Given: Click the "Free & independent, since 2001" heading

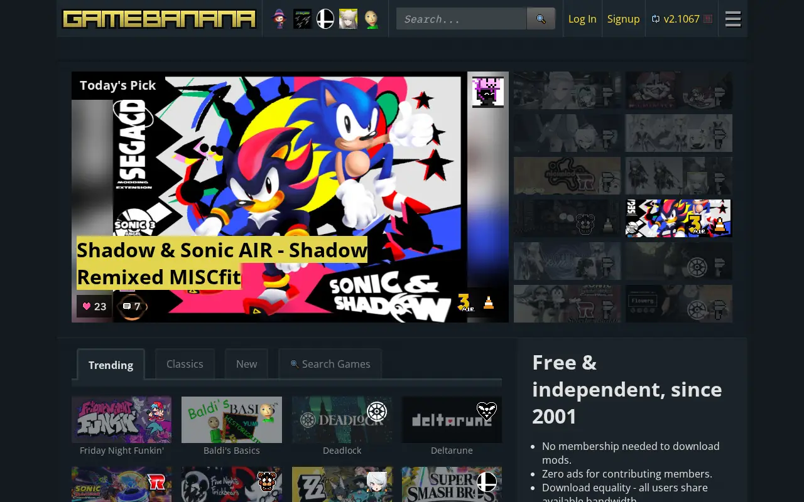Looking at the screenshot, I should pos(627,389).
